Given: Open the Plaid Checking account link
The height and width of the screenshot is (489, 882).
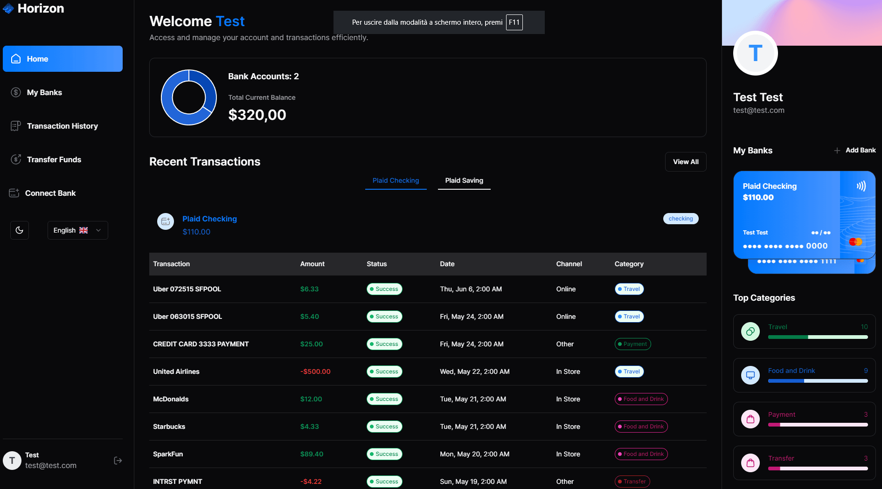Looking at the screenshot, I should pos(209,219).
